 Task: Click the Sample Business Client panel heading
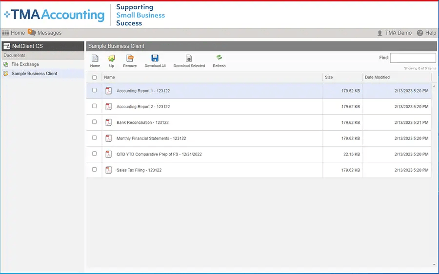pos(116,46)
